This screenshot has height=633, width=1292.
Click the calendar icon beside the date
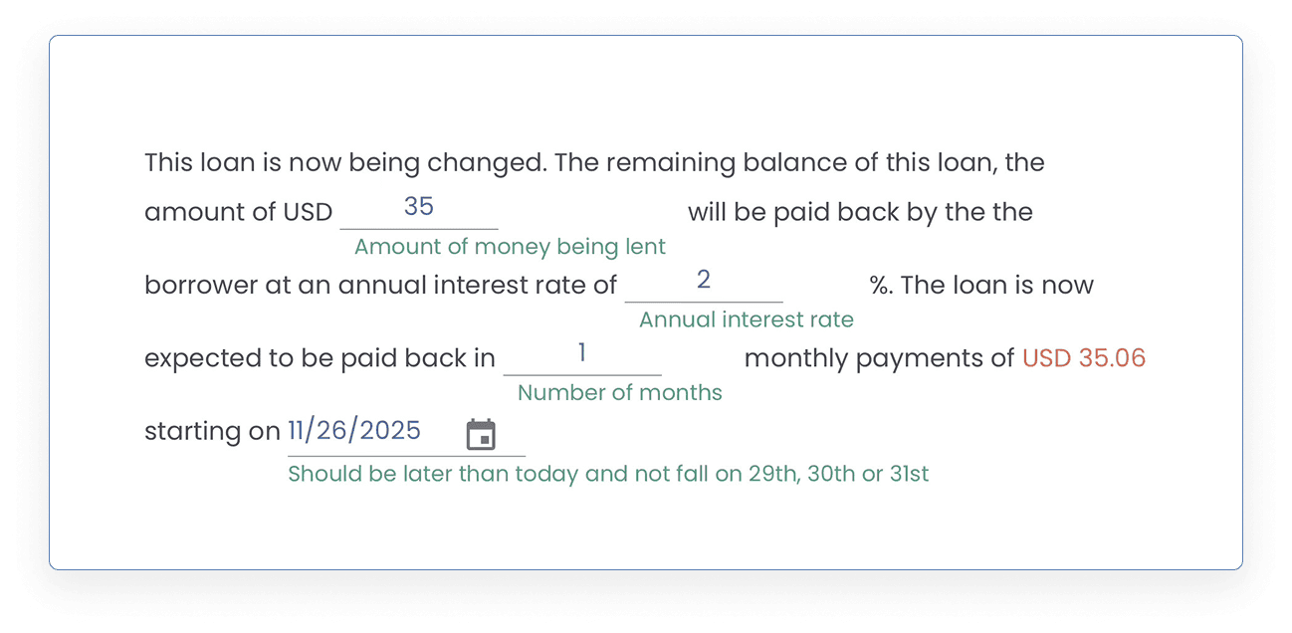click(x=482, y=435)
